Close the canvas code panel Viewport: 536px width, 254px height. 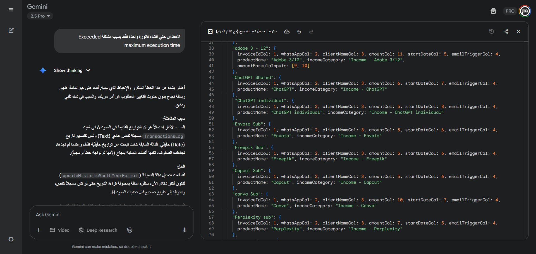518,32
